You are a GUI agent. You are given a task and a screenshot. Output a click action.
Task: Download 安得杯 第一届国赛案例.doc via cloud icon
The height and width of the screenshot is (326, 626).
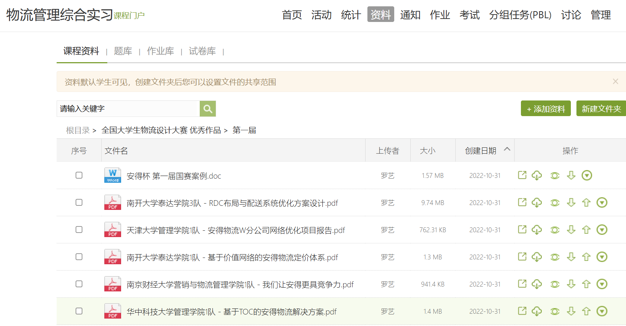[537, 175]
